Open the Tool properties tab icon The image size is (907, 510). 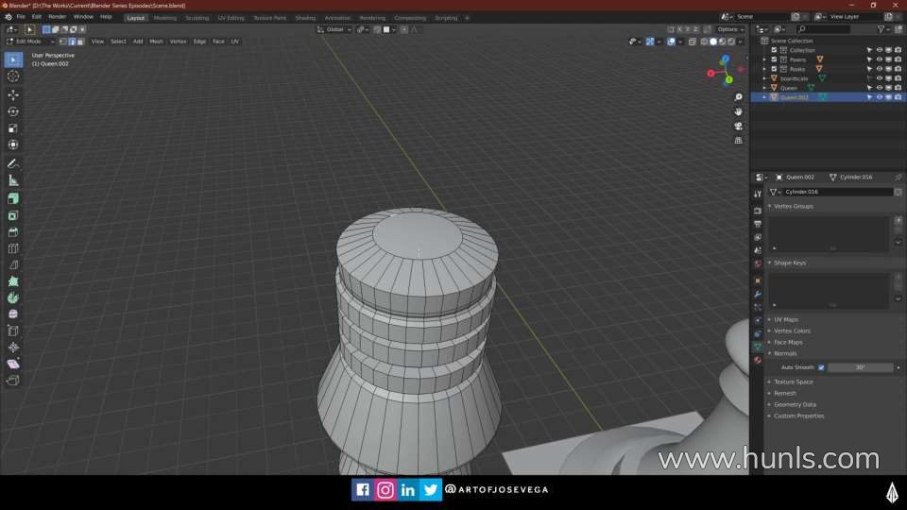click(758, 195)
